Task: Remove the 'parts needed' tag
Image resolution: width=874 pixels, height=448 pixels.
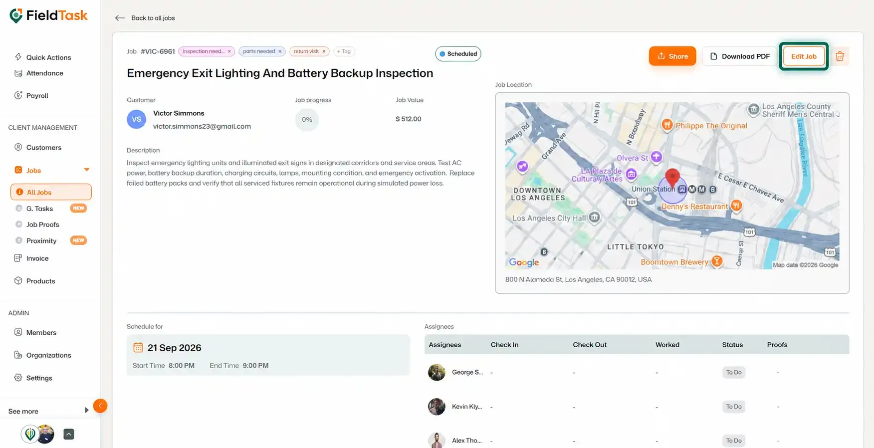Action: point(280,51)
